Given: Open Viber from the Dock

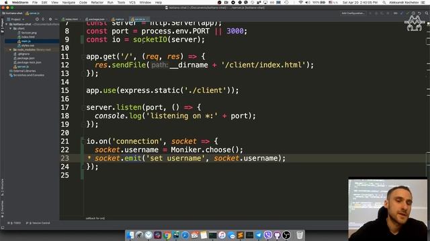Looking at the screenshot, I should pos(267,235).
